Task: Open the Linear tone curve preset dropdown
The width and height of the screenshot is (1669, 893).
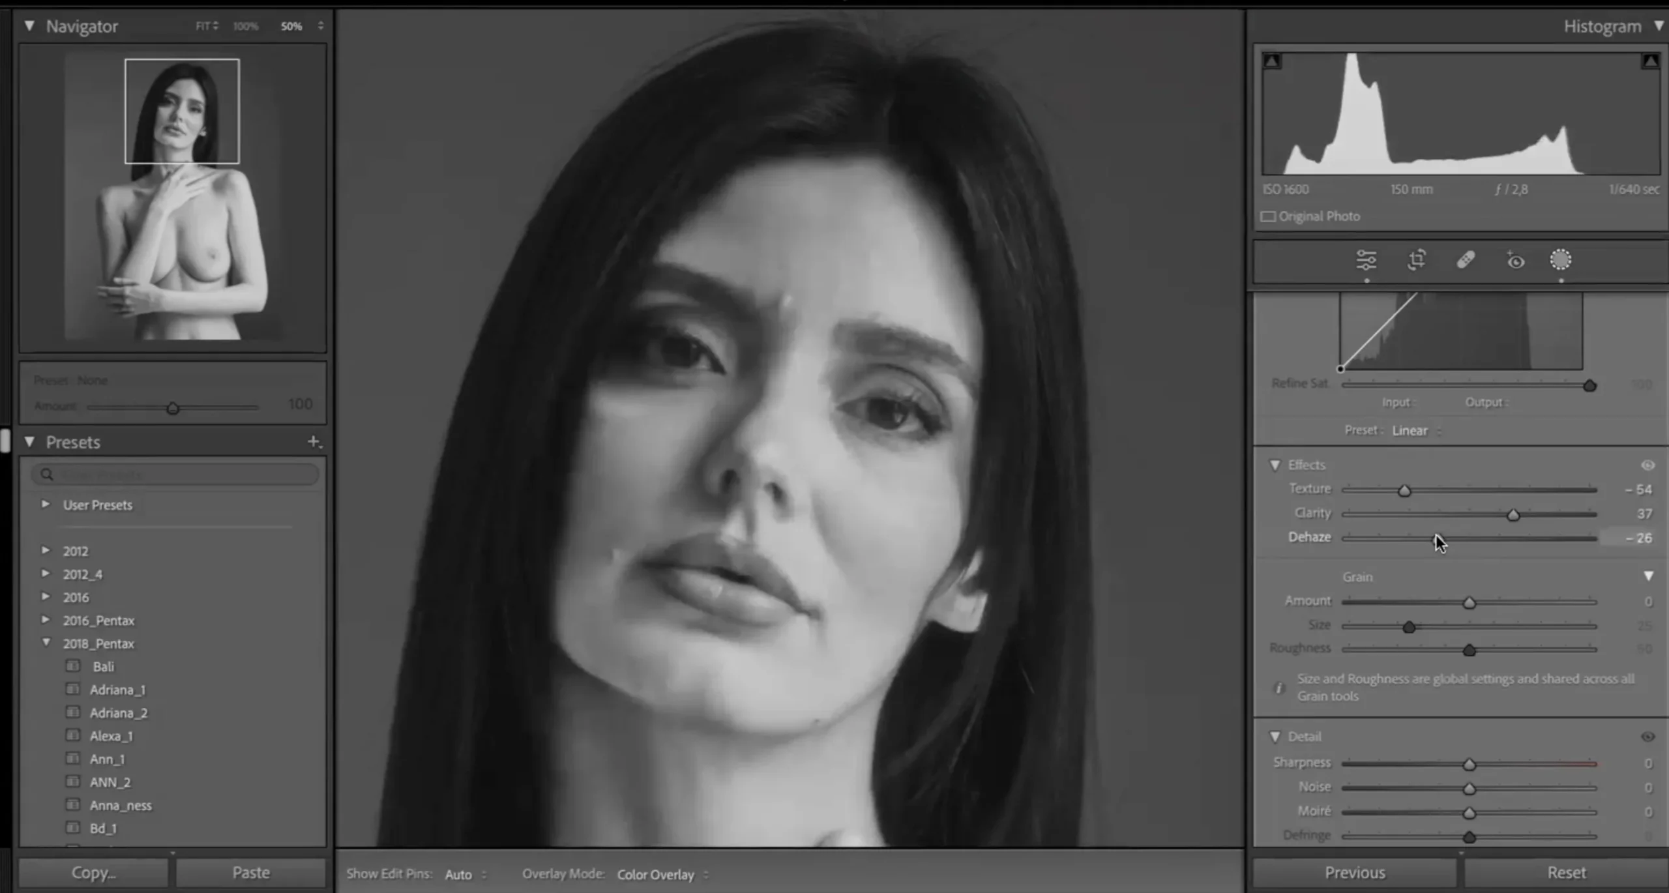Action: 1410,430
